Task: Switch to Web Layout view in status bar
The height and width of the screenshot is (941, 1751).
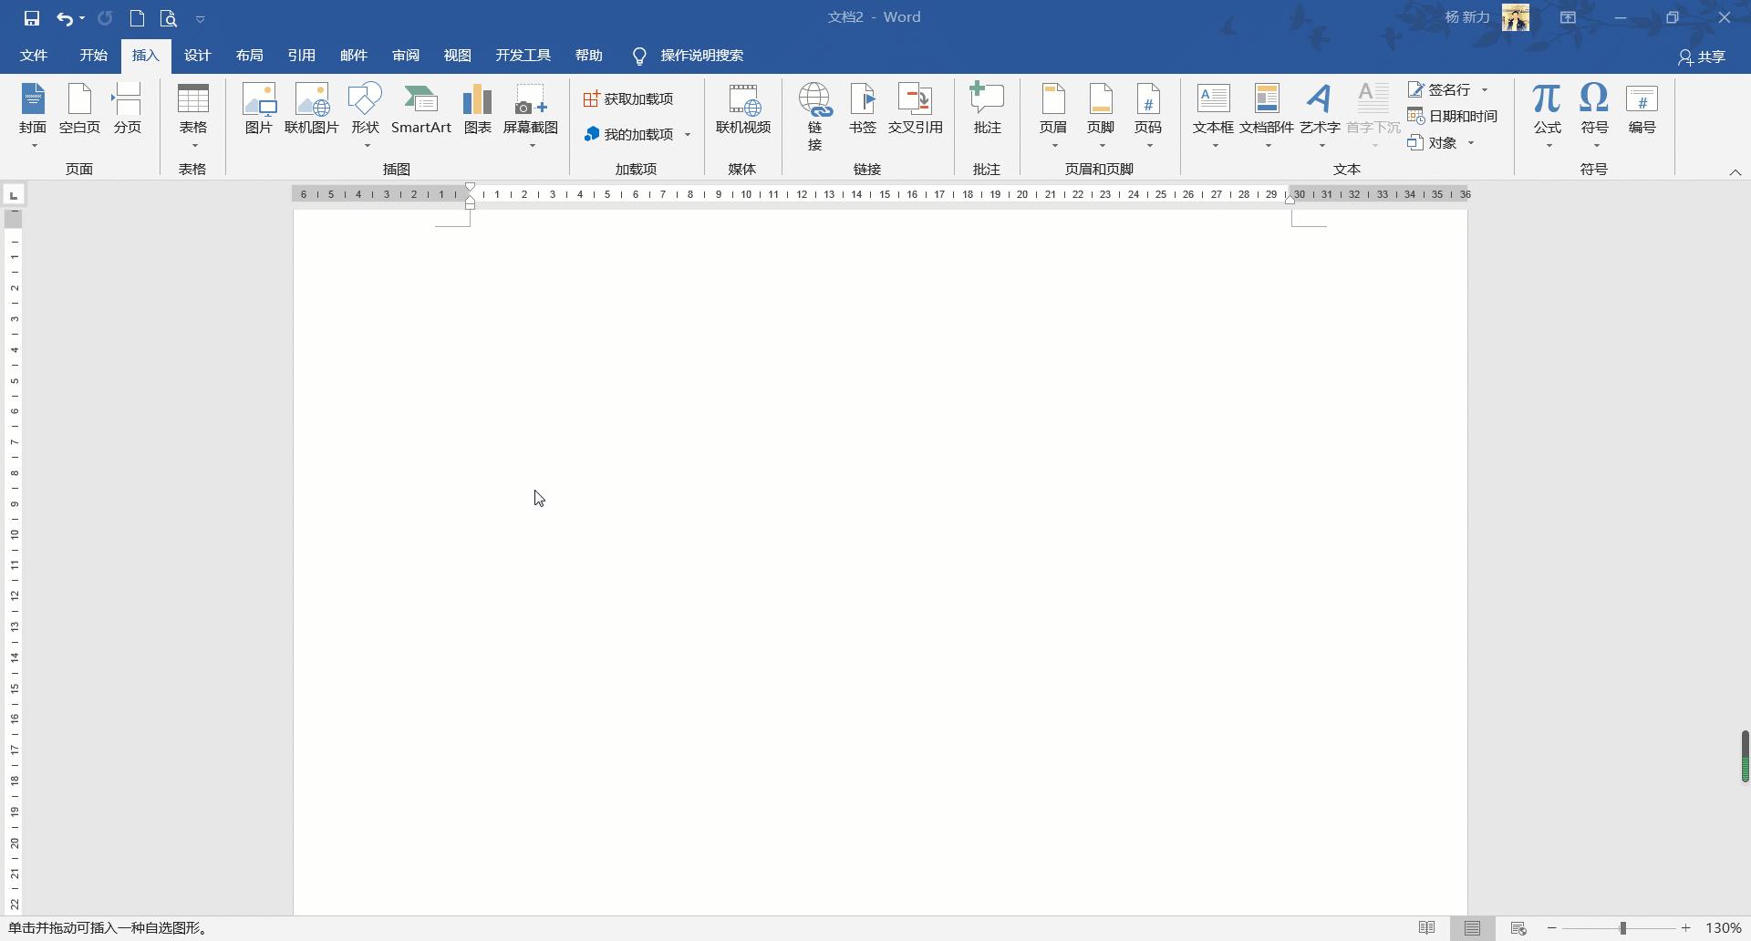Action: pos(1518,928)
